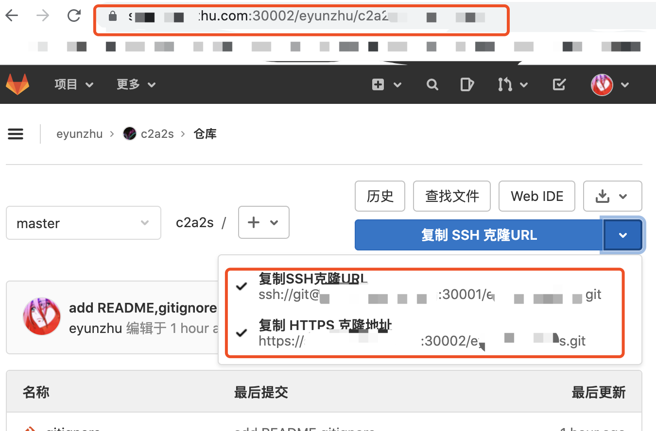The image size is (656, 431).
Task: Click the 历史 button
Action: [380, 196]
